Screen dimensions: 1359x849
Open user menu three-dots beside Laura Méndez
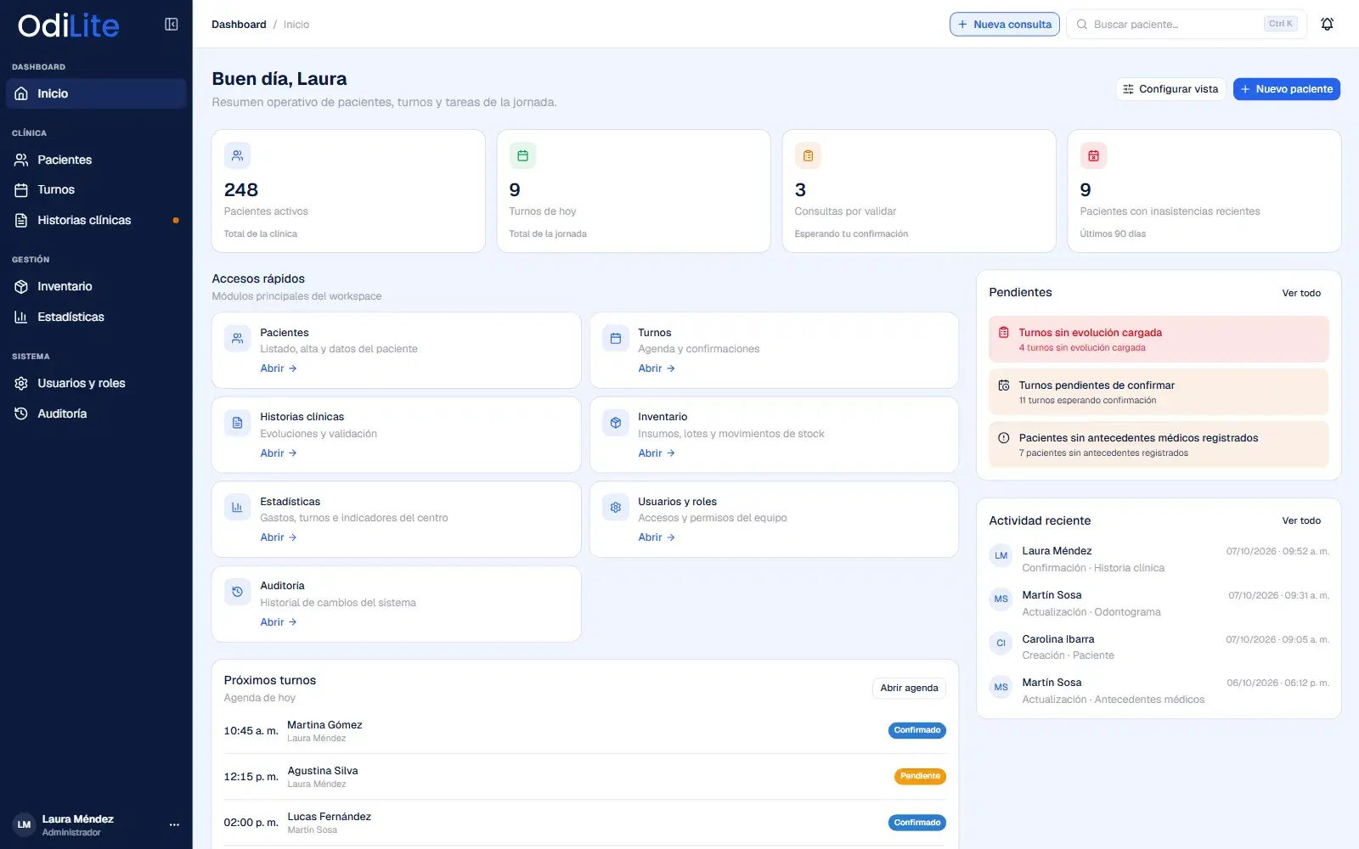(x=174, y=824)
